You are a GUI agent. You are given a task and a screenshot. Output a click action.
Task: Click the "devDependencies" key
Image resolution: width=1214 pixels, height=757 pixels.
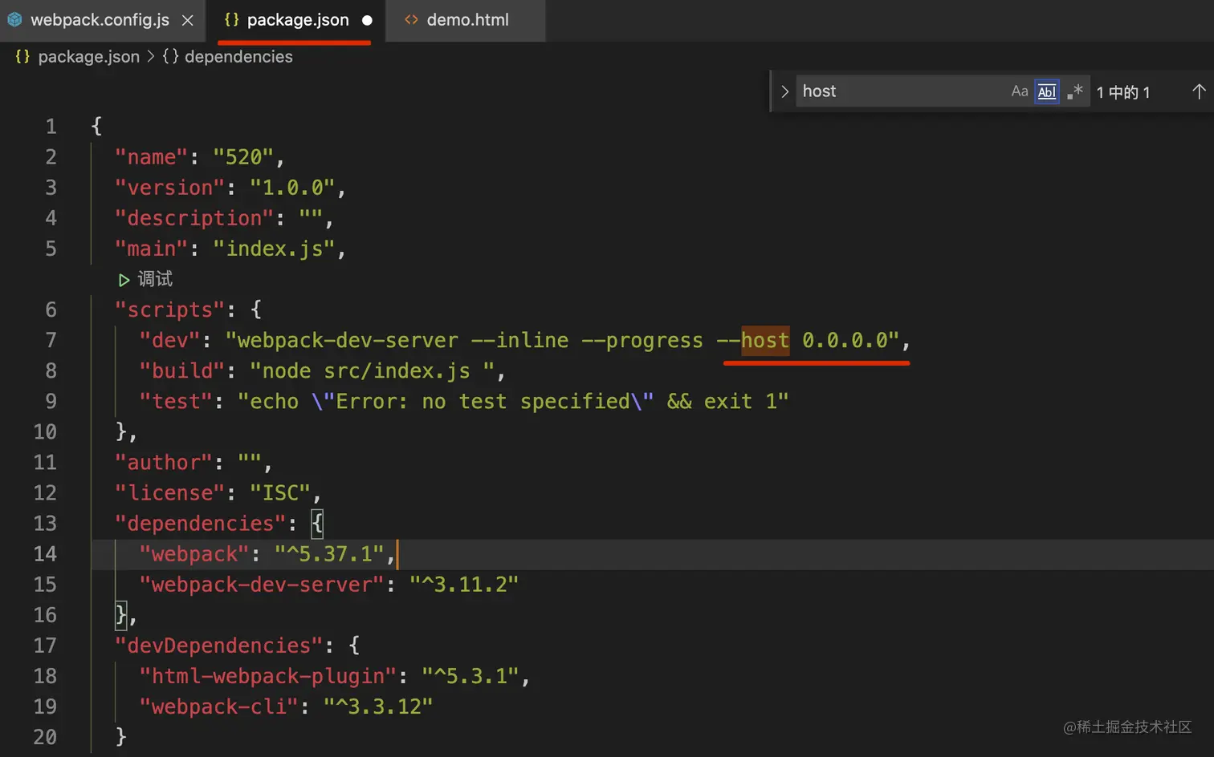[x=218, y=645]
